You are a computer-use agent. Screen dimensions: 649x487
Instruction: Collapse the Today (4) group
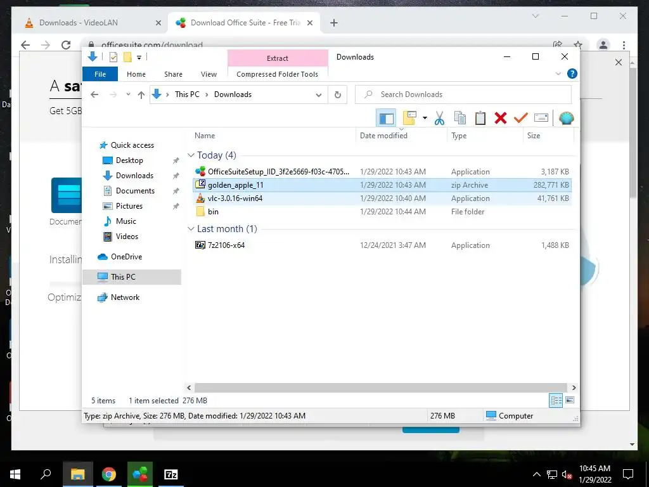coord(191,155)
